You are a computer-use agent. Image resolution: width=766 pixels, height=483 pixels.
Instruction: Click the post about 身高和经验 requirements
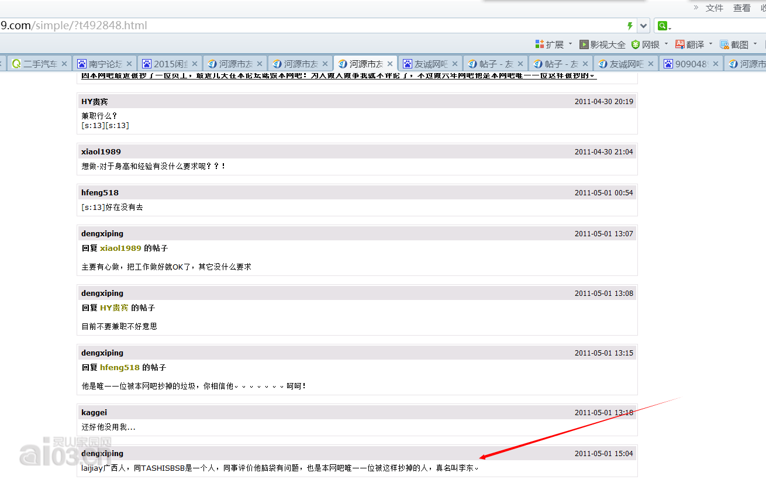coord(153,166)
